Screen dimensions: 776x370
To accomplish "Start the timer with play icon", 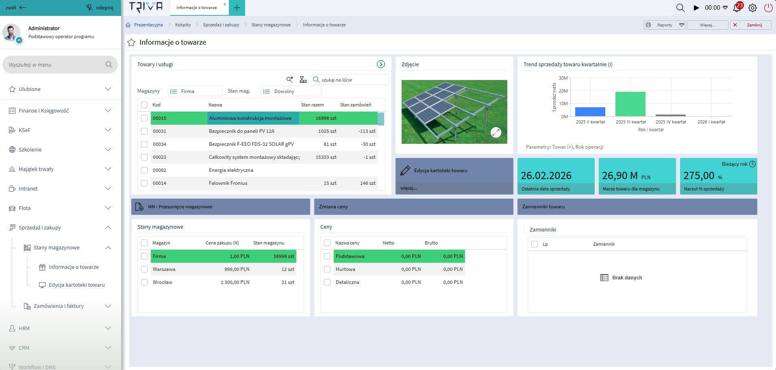I will [696, 8].
